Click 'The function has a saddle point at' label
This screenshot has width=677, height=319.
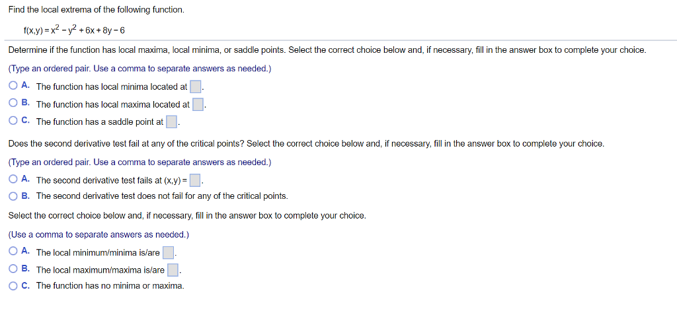coord(100,122)
